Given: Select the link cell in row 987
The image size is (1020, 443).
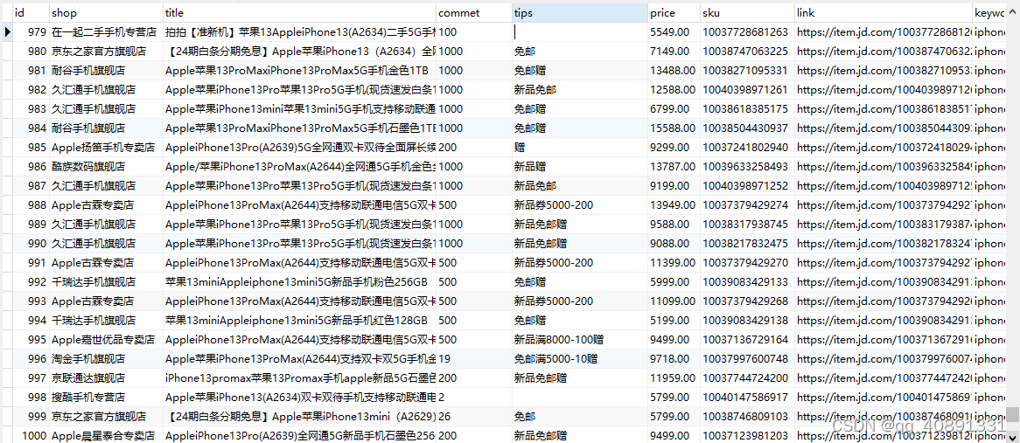Looking at the screenshot, I should [x=884, y=186].
